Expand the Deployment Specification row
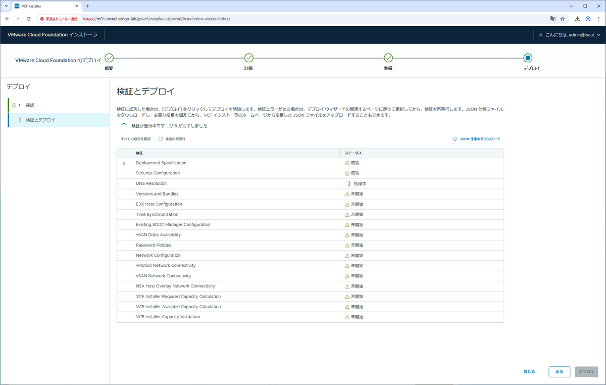Viewport: 606px width, 385px height. tap(124, 163)
